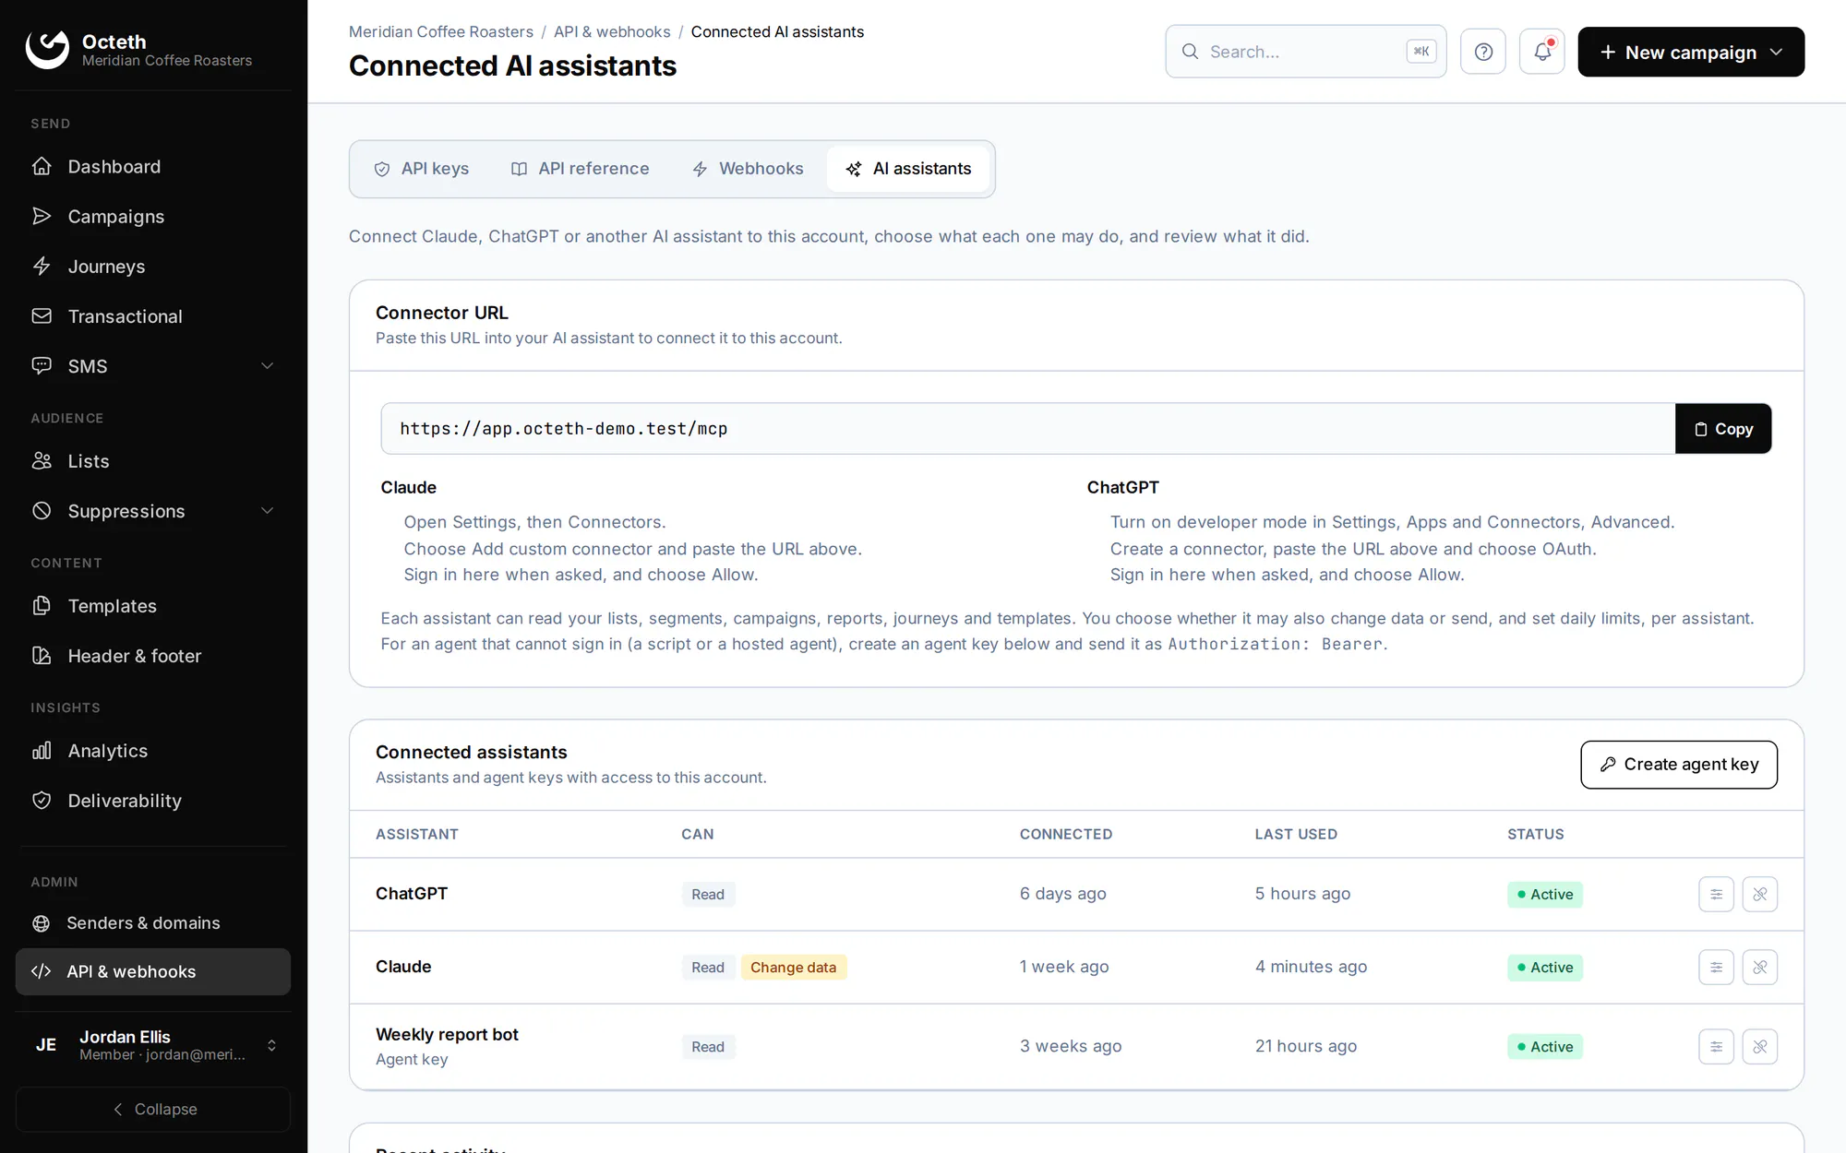This screenshot has width=1846, height=1153.
Task: Expand the Suppressions sidebar section
Action: pos(153,511)
